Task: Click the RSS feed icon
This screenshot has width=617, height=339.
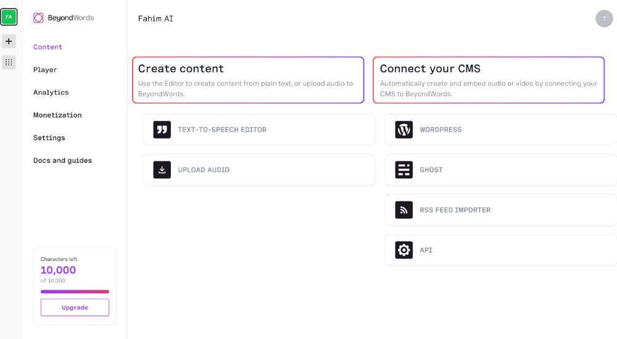Action: (x=404, y=210)
